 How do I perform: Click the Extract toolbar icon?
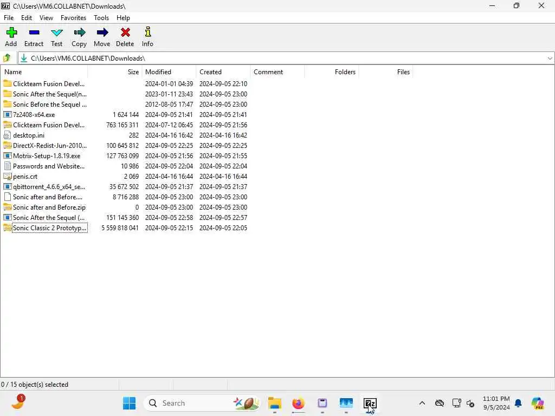click(x=34, y=32)
